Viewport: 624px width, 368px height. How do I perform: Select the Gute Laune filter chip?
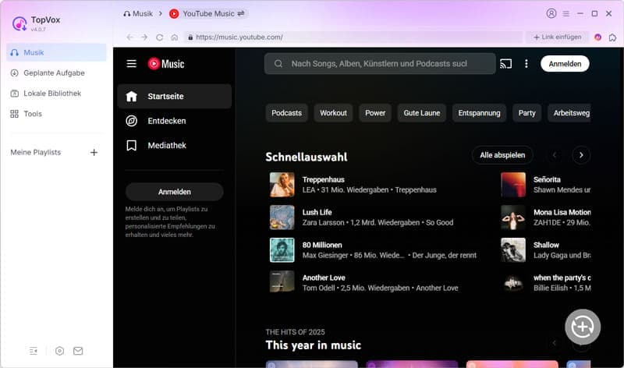pyautogui.click(x=422, y=113)
